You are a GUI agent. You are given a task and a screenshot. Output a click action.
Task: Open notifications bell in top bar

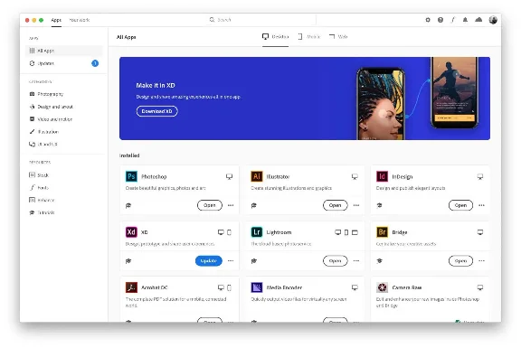click(x=465, y=20)
